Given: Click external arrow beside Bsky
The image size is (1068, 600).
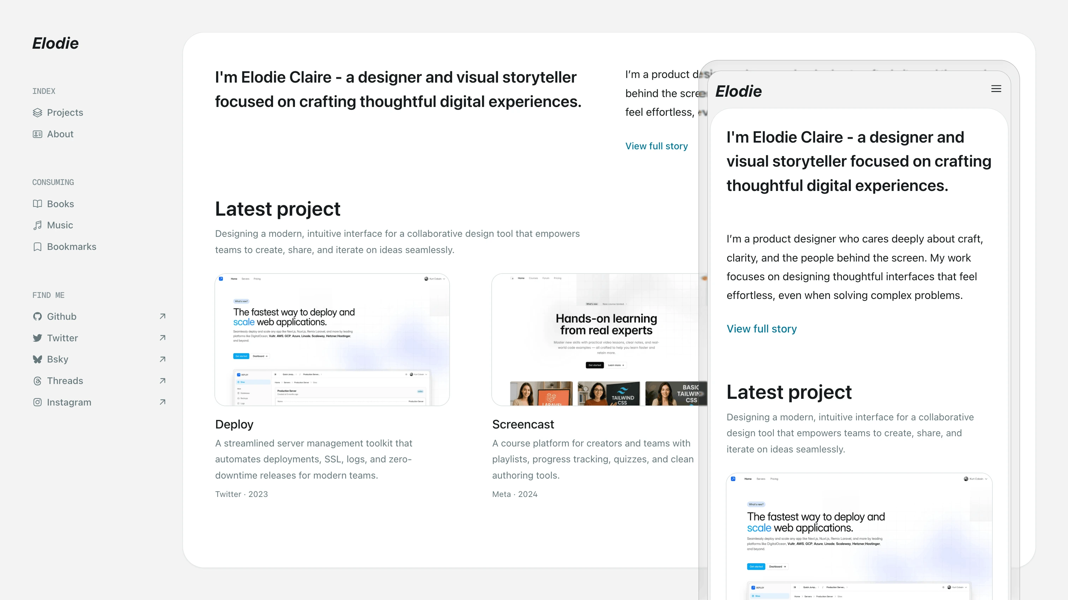Looking at the screenshot, I should click(162, 359).
